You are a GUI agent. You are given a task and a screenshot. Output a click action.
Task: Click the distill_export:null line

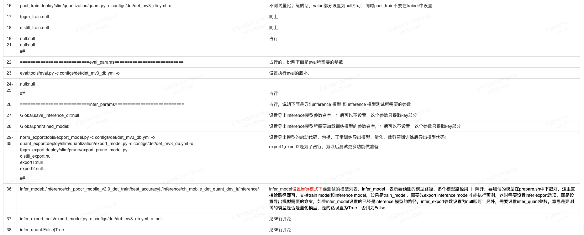tap(36, 156)
